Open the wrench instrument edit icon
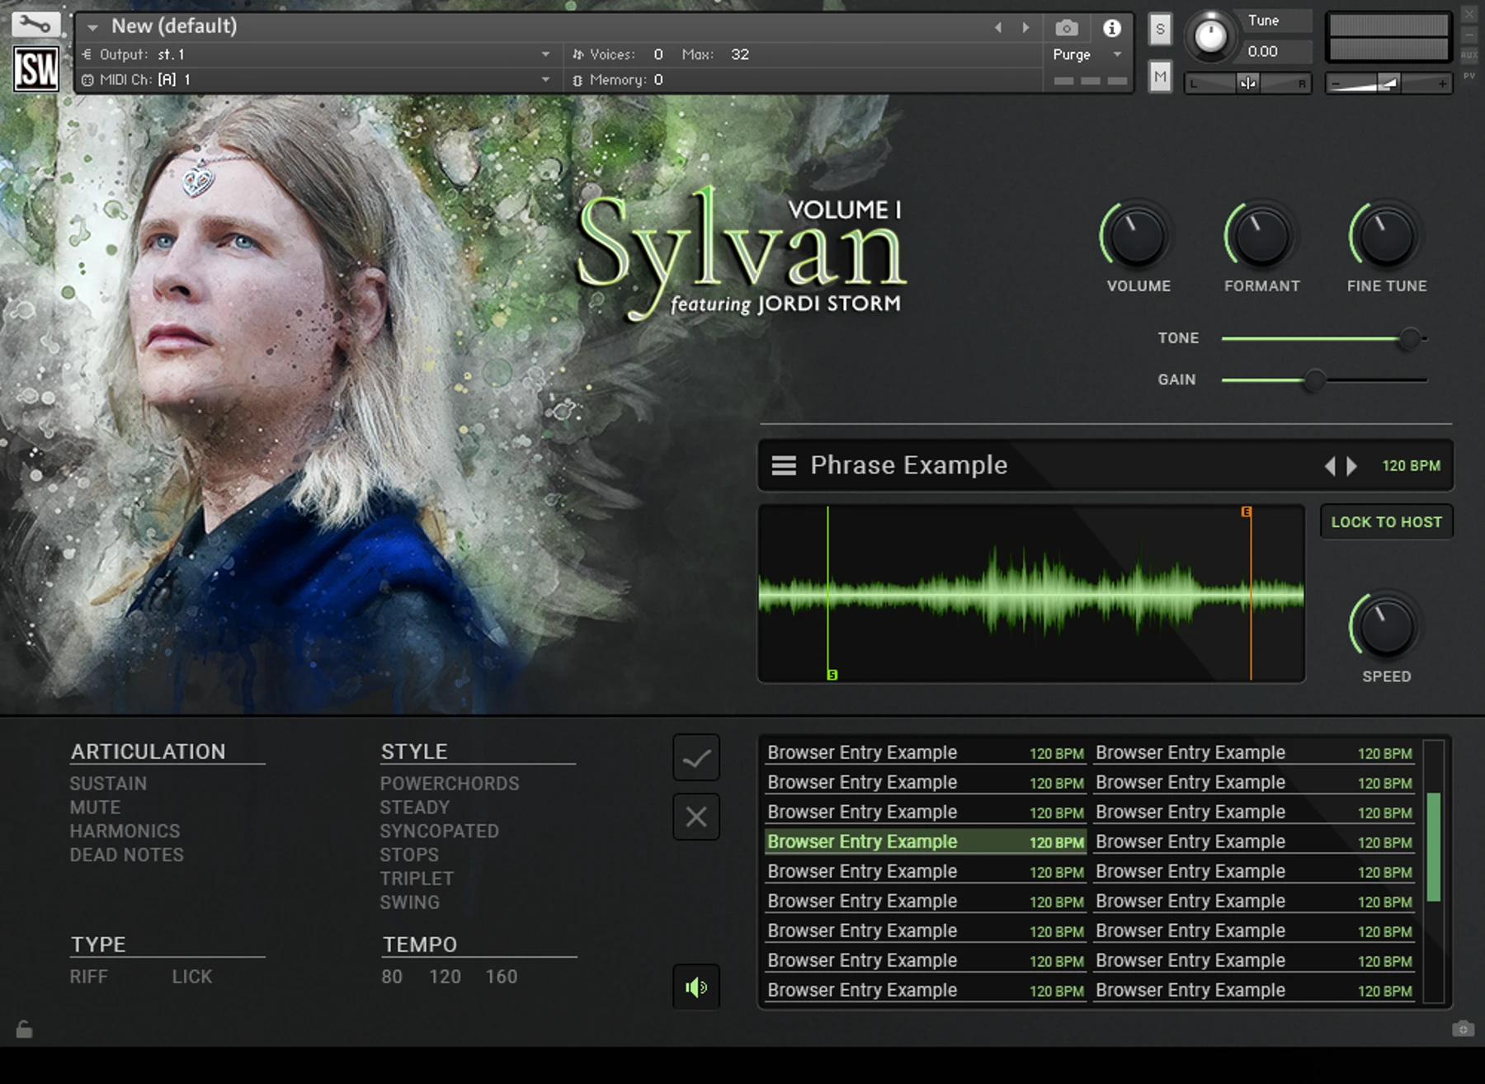Image resolution: width=1485 pixels, height=1084 pixels. 35,25
